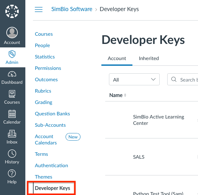Open the Outcomes link
This screenshot has width=198, height=195.
46,80
